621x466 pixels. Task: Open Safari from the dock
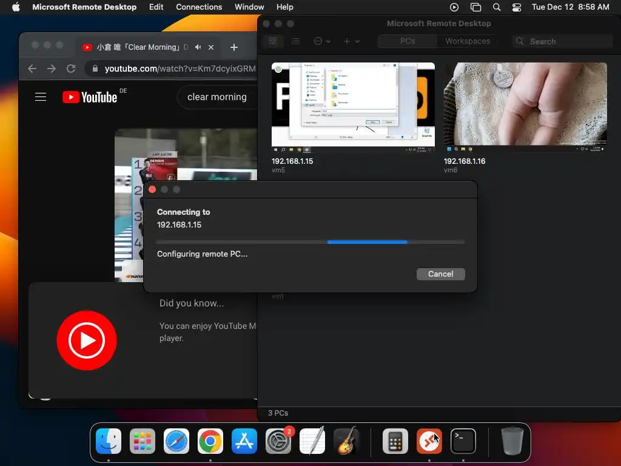click(176, 441)
